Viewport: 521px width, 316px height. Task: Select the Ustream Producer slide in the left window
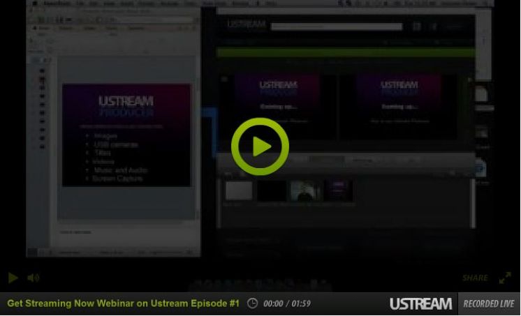click(x=126, y=135)
